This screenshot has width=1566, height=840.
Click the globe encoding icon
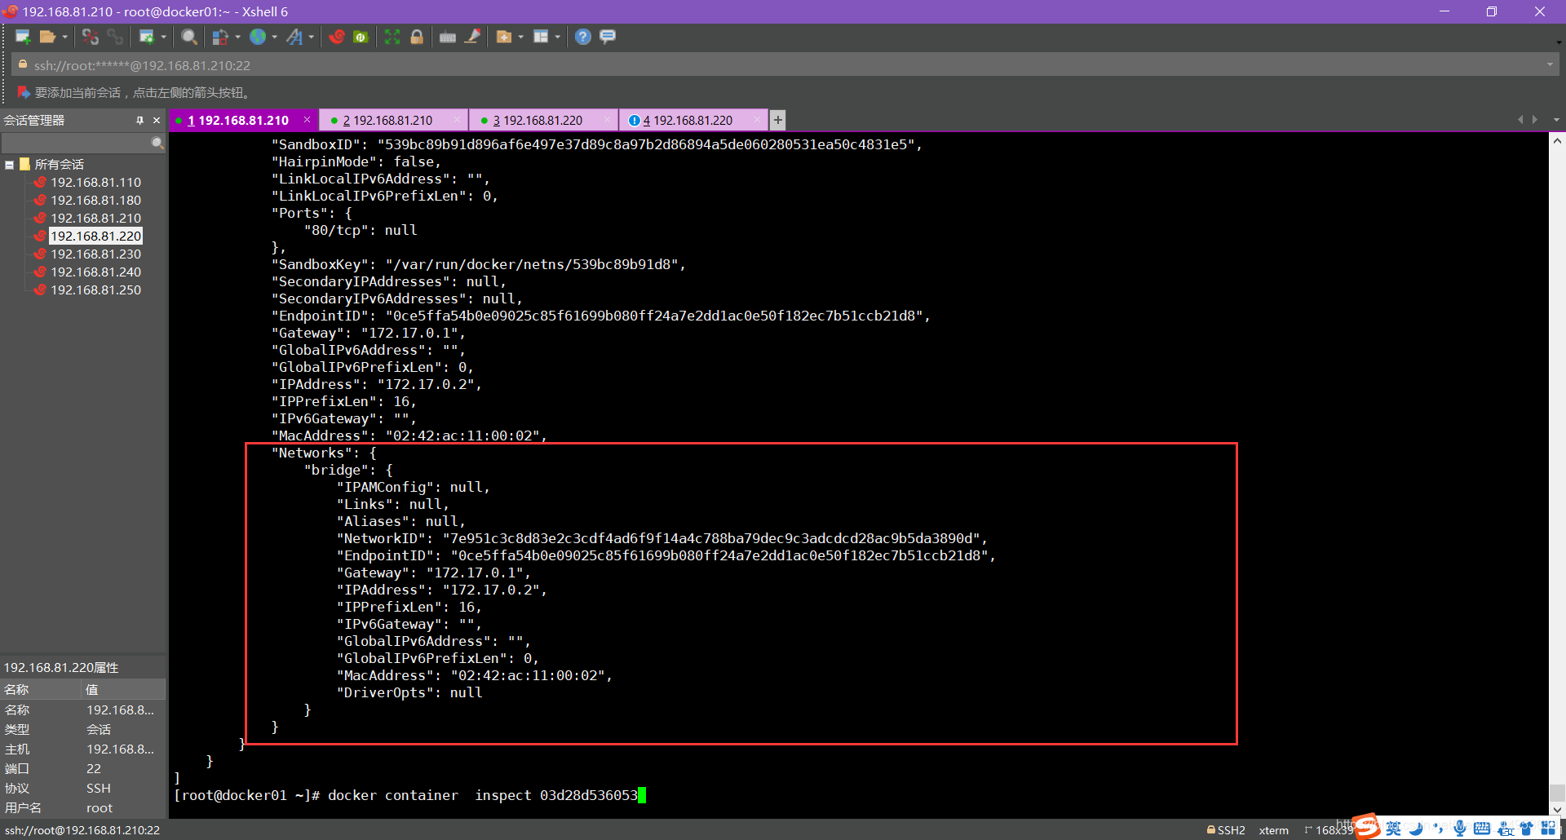pos(258,37)
